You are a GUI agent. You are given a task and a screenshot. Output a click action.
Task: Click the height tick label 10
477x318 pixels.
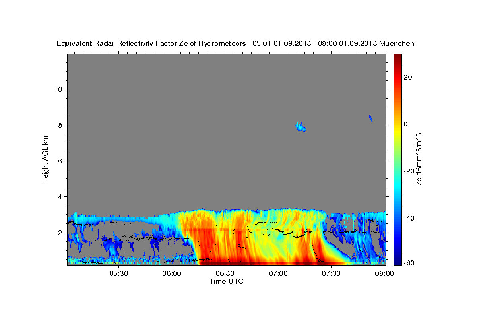(x=58, y=89)
